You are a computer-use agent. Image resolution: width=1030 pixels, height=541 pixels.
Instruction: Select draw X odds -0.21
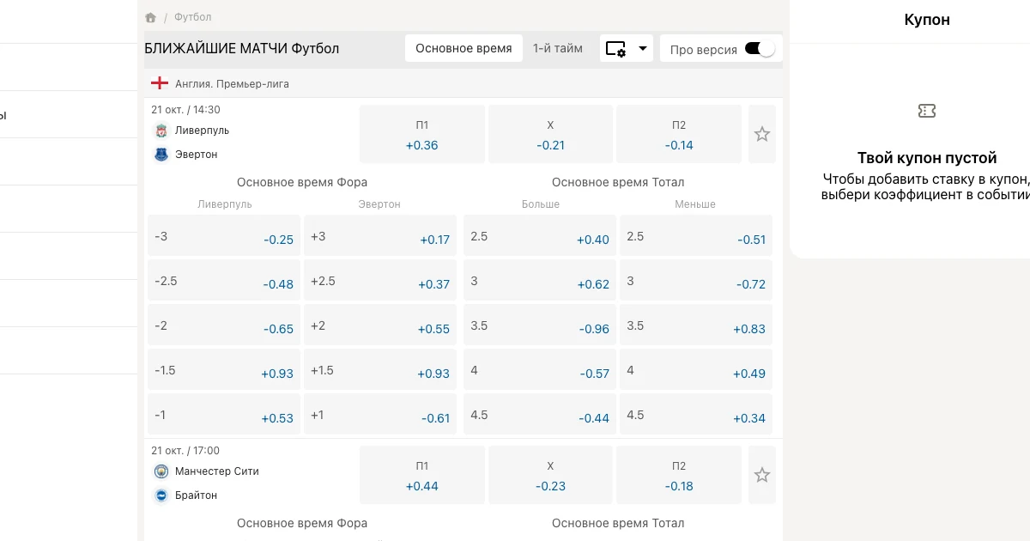(551, 134)
